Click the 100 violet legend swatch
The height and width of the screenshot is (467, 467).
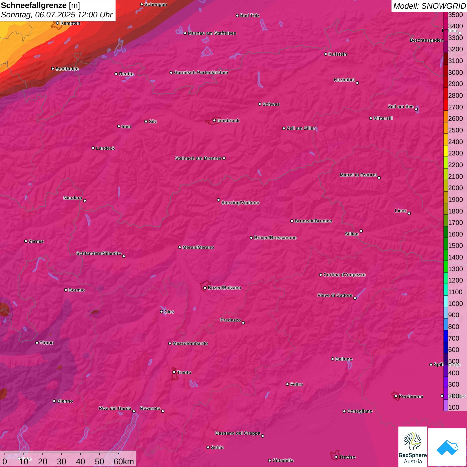pyautogui.click(x=445, y=405)
